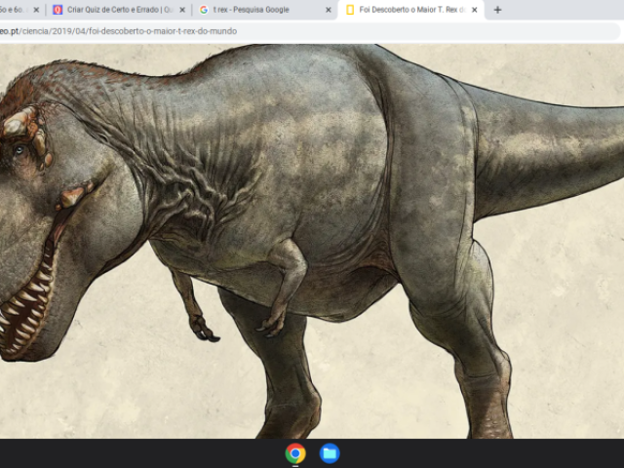Click the Google favicon on the t rex tab
The image size is (624, 468).
click(204, 10)
